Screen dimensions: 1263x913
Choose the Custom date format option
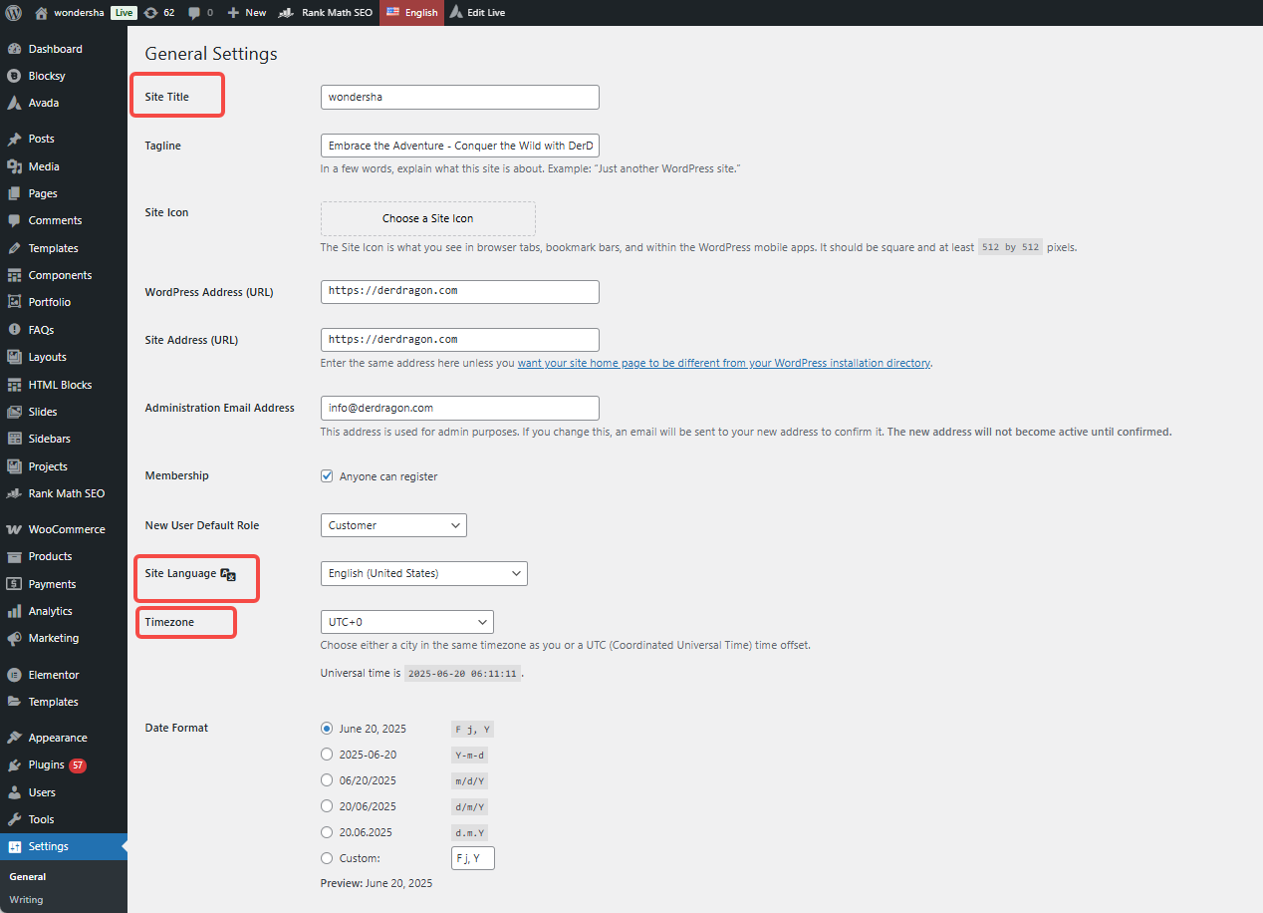(x=327, y=857)
